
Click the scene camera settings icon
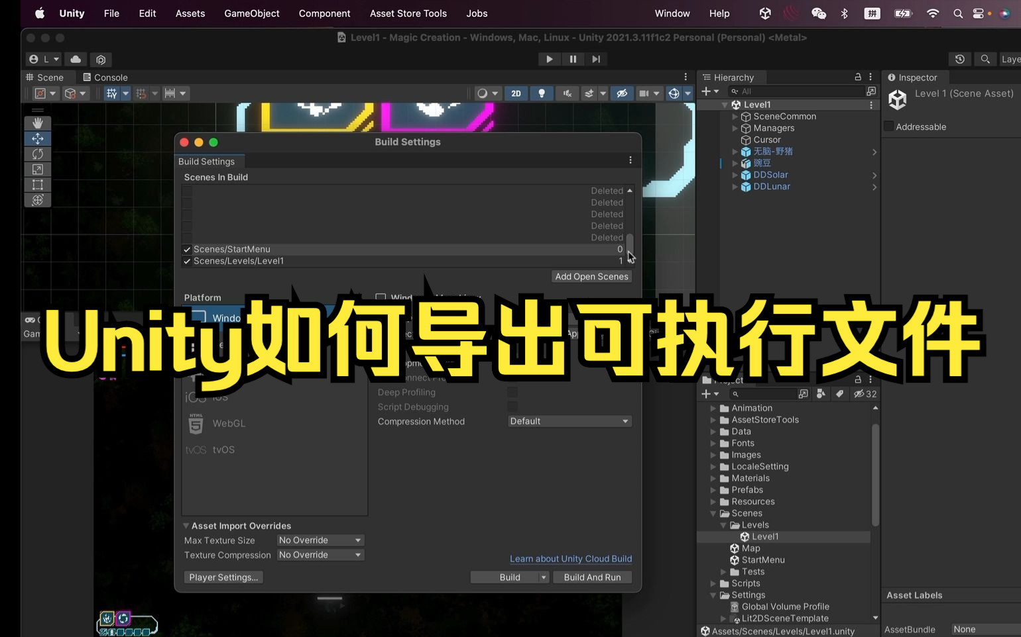[644, 93]
